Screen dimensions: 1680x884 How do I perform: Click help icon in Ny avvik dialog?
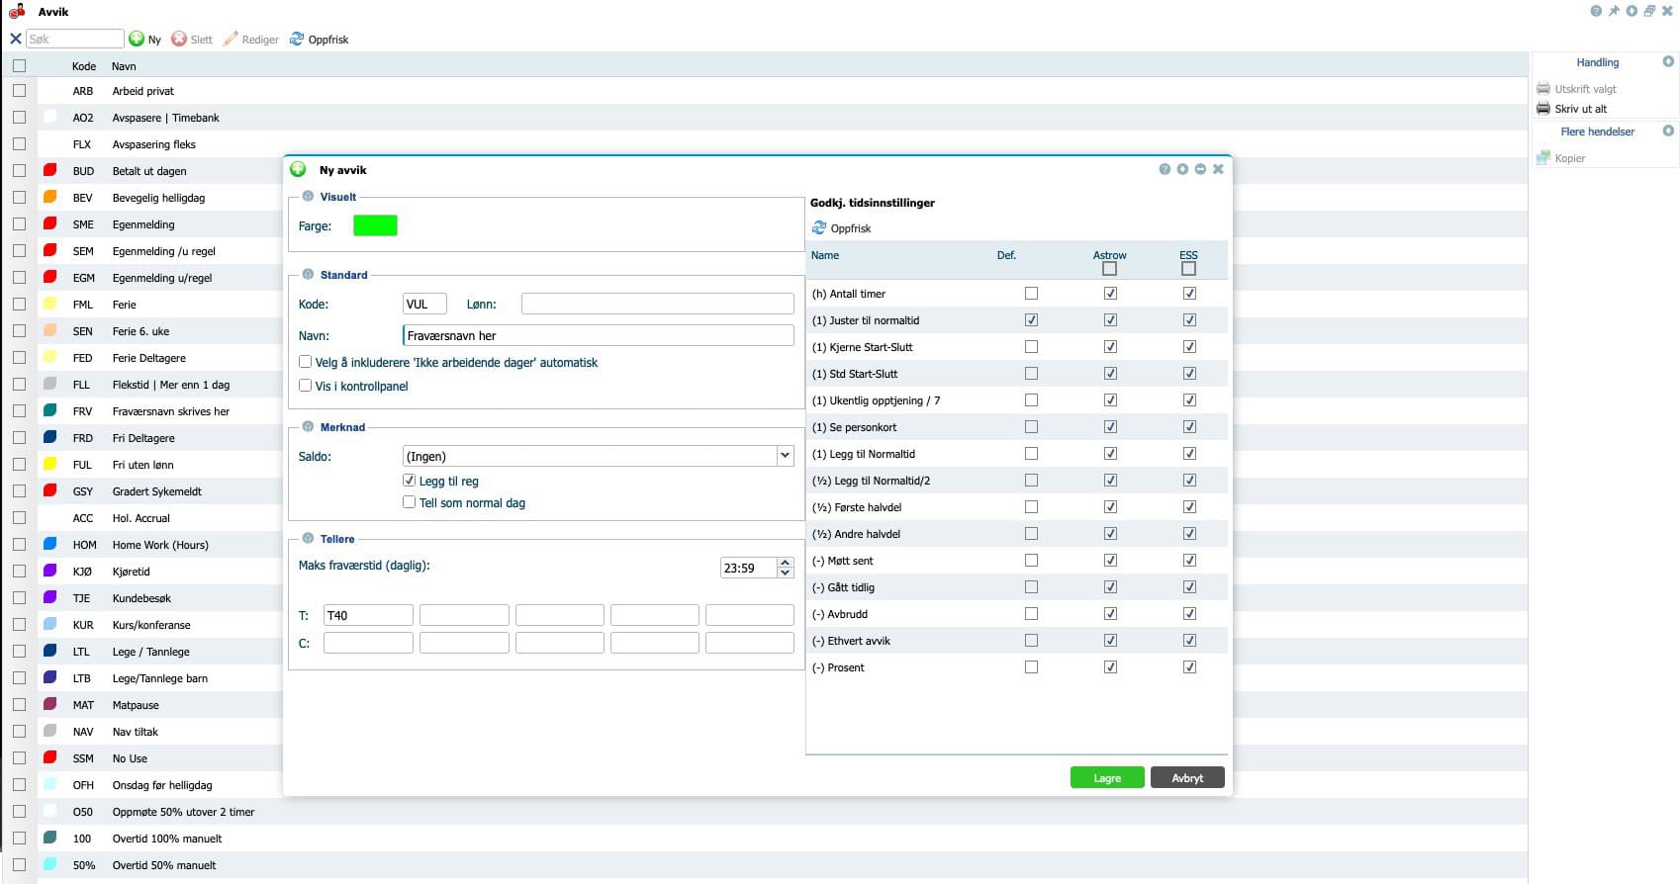[x=1165, y=169]
